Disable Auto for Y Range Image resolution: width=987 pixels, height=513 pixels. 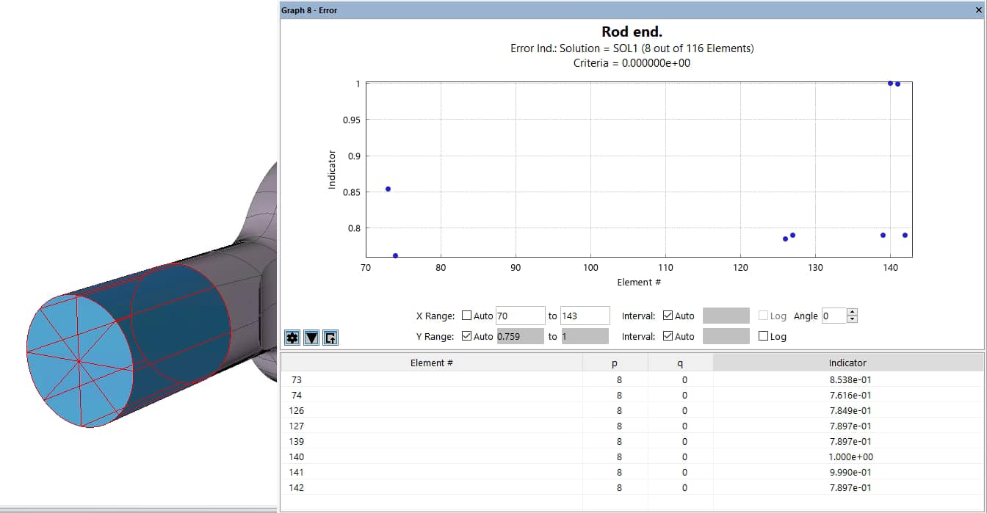click(x=467, y=337)
